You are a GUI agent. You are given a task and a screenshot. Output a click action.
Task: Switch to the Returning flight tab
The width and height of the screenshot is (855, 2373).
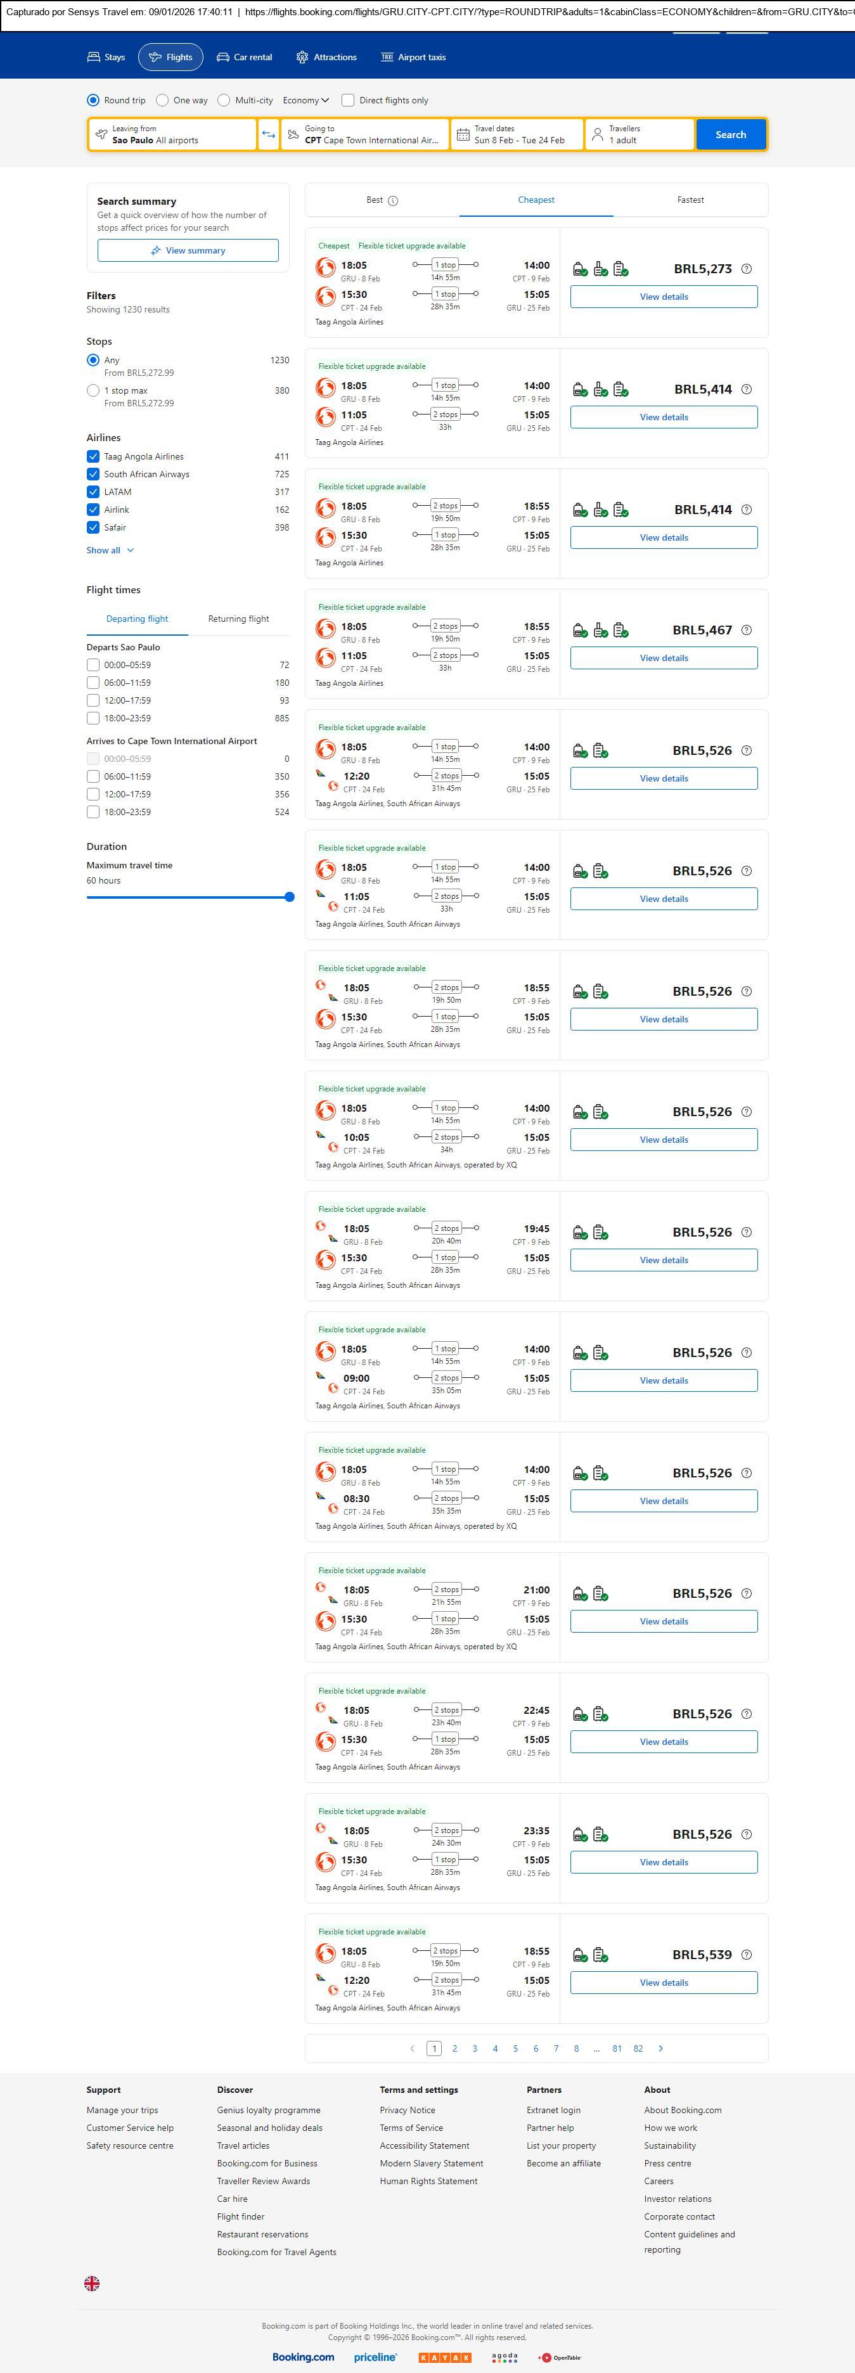click(238, 619)
